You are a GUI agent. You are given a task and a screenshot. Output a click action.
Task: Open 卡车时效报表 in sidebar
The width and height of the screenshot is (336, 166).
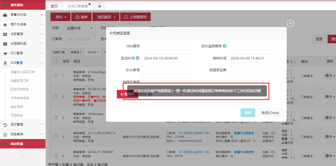20,98
